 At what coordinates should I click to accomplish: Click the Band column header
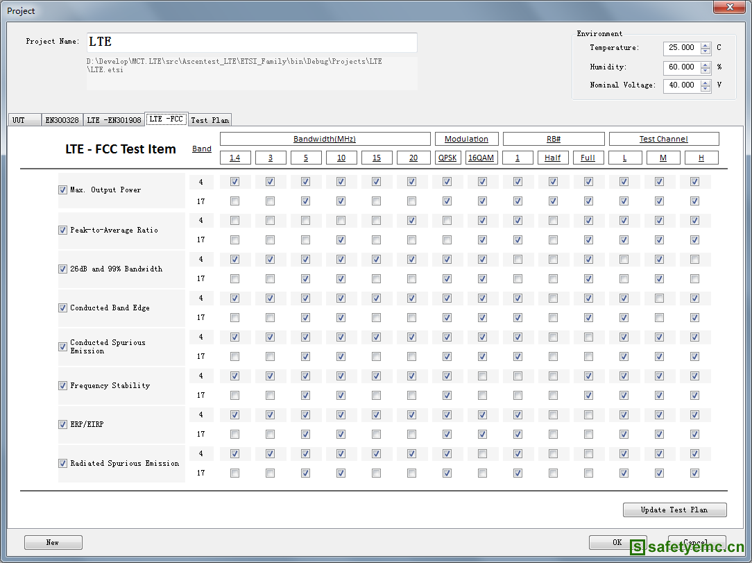point(201,149)
